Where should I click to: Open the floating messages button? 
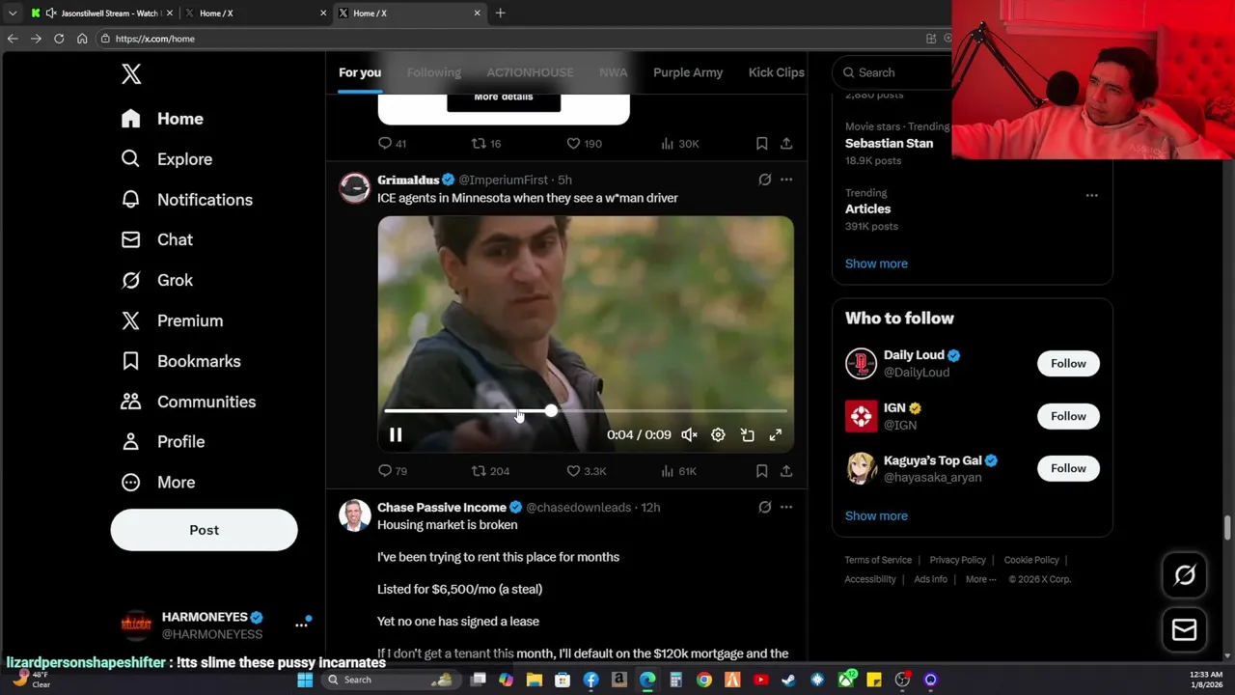click(1184, 629)
